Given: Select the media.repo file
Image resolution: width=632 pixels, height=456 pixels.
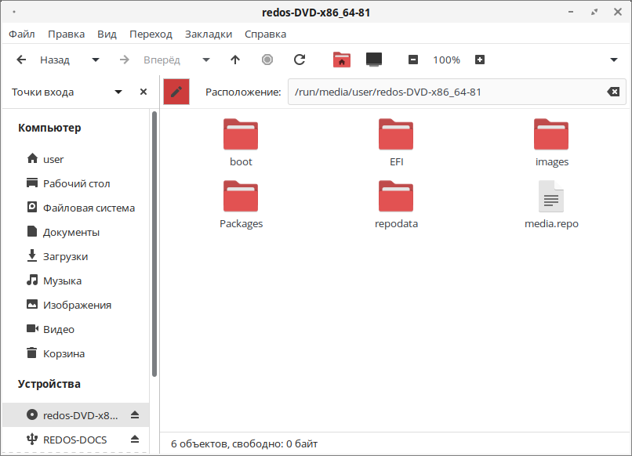Looking at the screenshot, I should coord(551,204).
